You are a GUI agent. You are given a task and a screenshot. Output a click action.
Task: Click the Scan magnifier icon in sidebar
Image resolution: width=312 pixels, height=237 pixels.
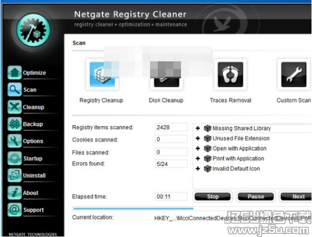14,90
